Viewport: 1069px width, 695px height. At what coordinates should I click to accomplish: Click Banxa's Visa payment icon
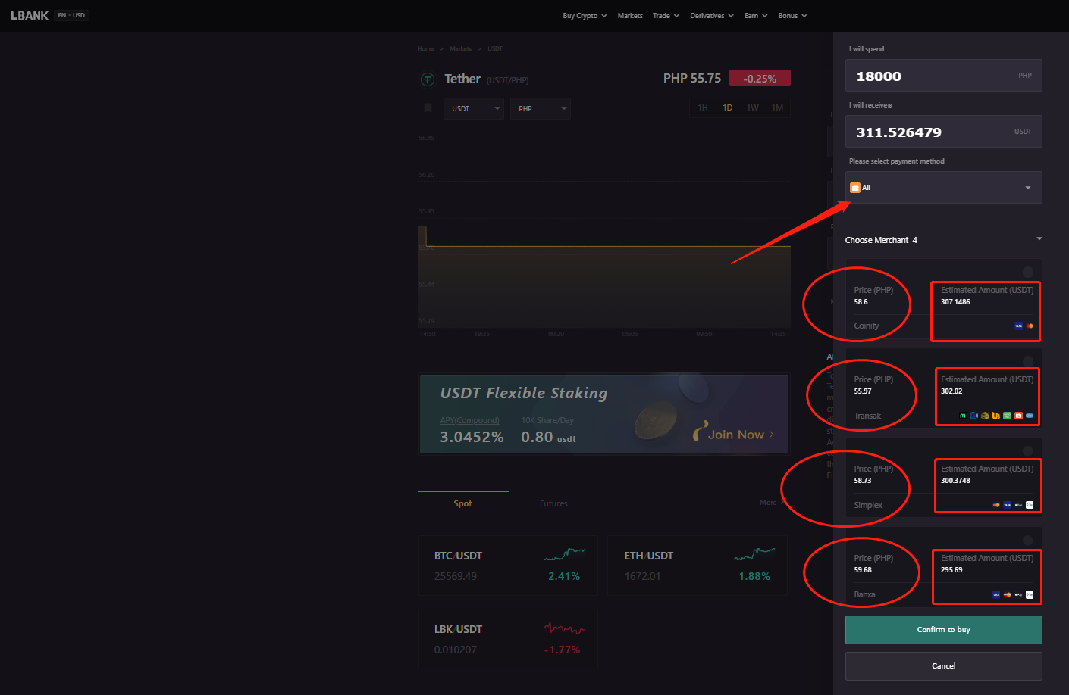click(x=996, y=594)
